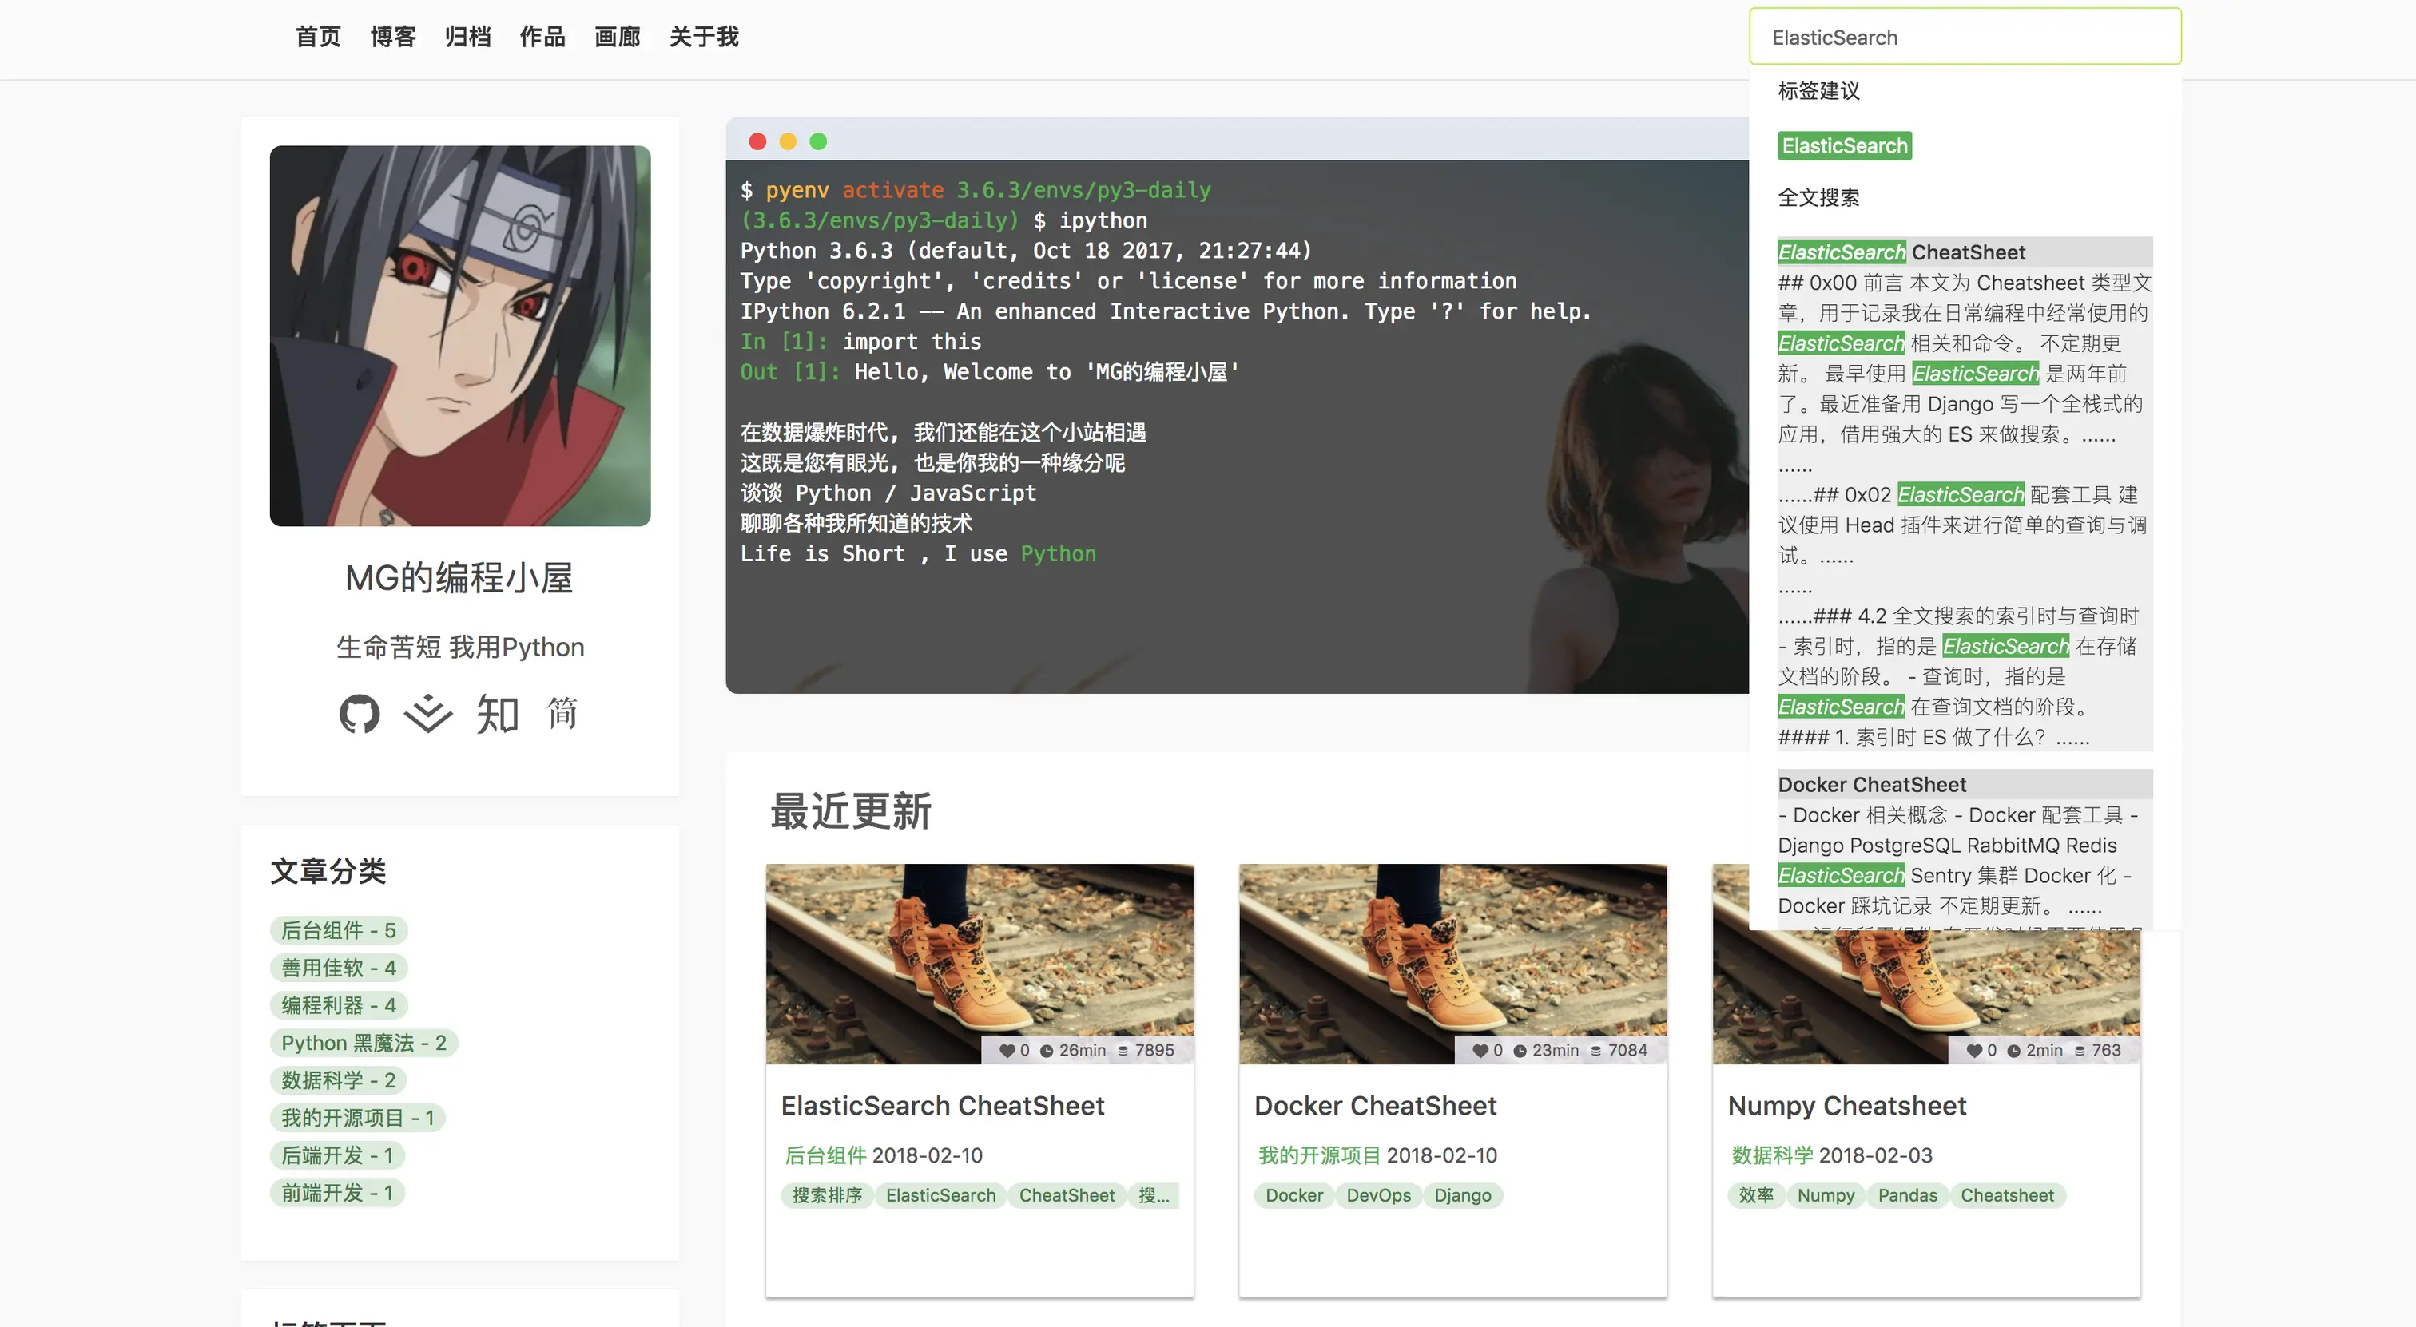Select the ElasticSearch tag suggestion
Image resolution: width=2416 pixels, height=1327 pixels.
coord(1844,146)
